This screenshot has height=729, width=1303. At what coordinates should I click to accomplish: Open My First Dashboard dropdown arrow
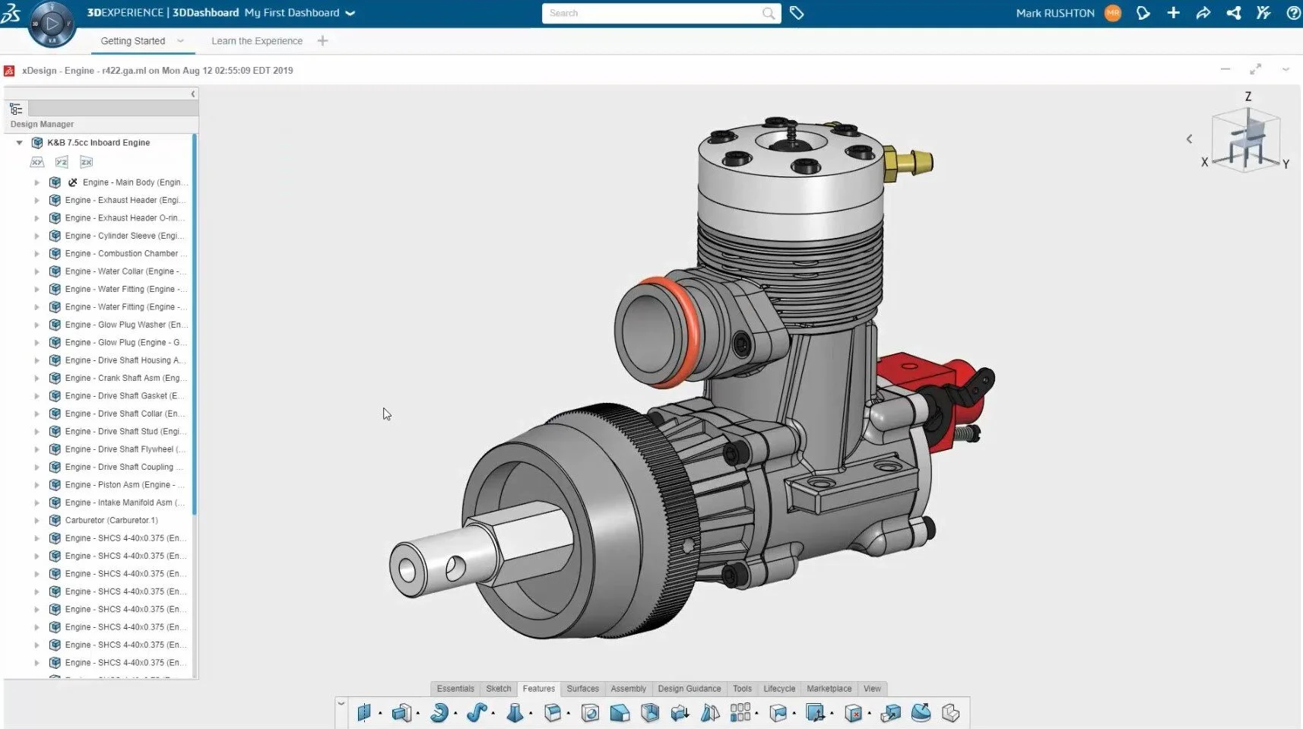point(350,13)
